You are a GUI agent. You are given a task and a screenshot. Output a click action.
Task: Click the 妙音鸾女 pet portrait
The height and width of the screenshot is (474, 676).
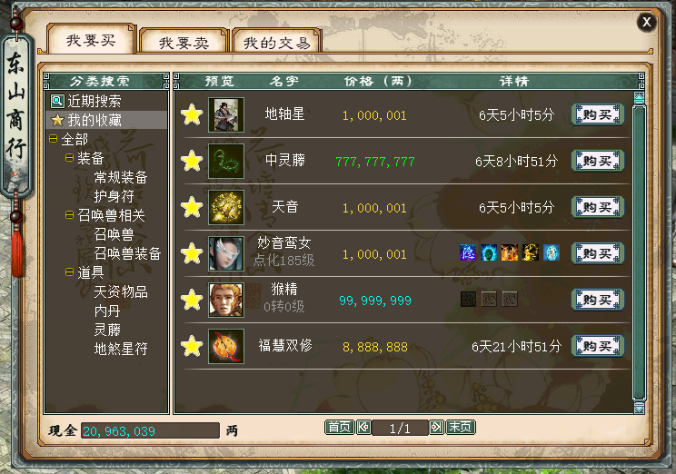click(226, 253)
